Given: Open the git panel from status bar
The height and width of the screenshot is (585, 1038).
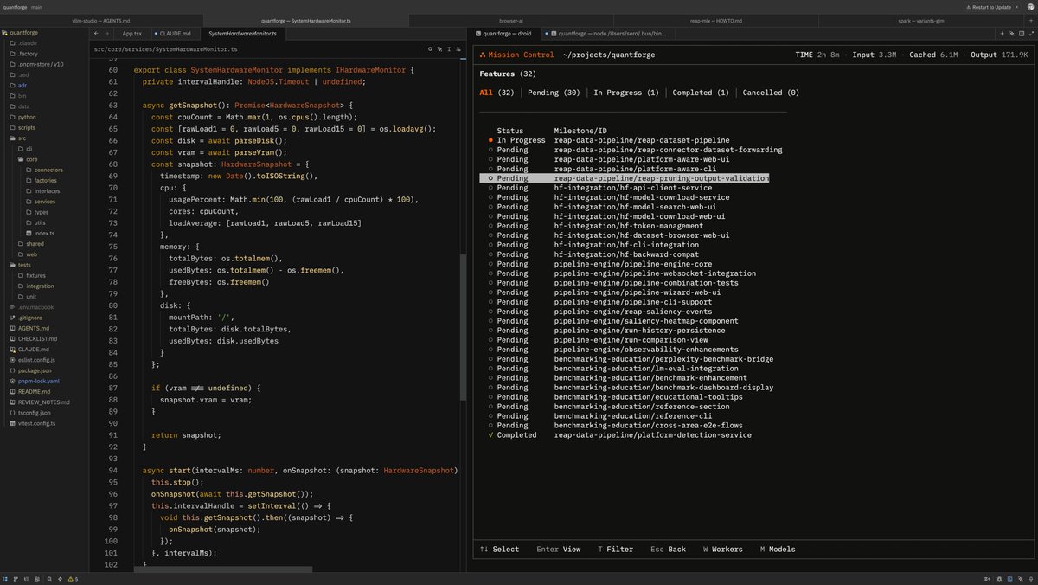Looking at the screenshot, I should click(15, 579).
